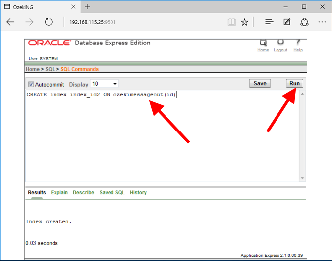
Task: Click SQL in the breadcrumb
Action: click(50, 69)
